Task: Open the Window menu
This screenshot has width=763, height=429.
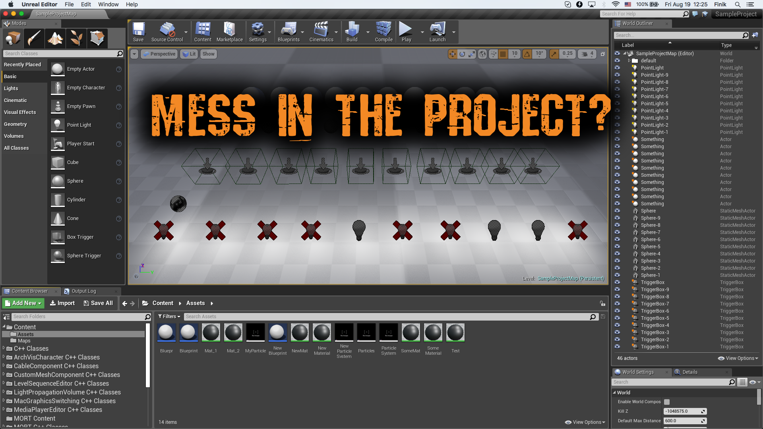Action: 108,4
